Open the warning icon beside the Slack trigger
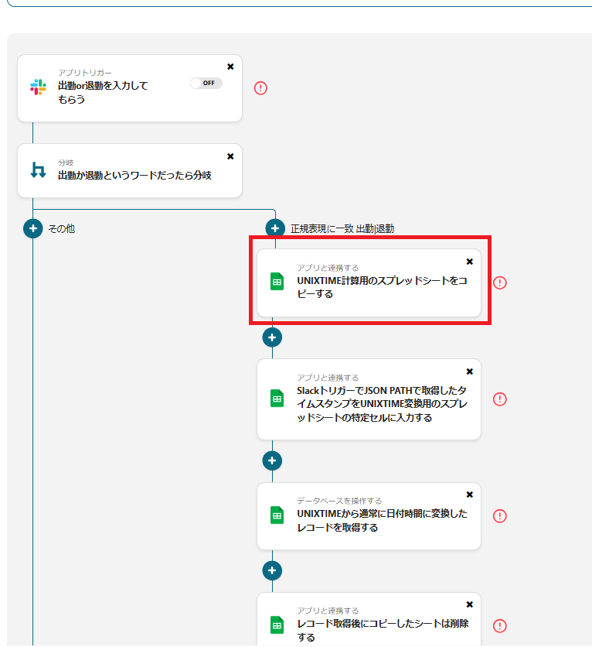 pyautogui.click(x=260, y=88)
